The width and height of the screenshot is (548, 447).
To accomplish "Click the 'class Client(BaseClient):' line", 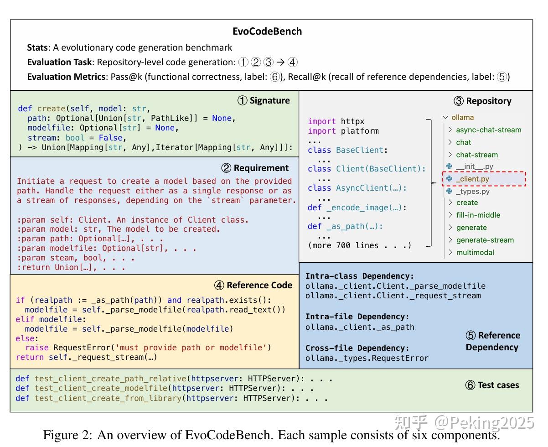I will pyautogui.click(x=367, y=169).
